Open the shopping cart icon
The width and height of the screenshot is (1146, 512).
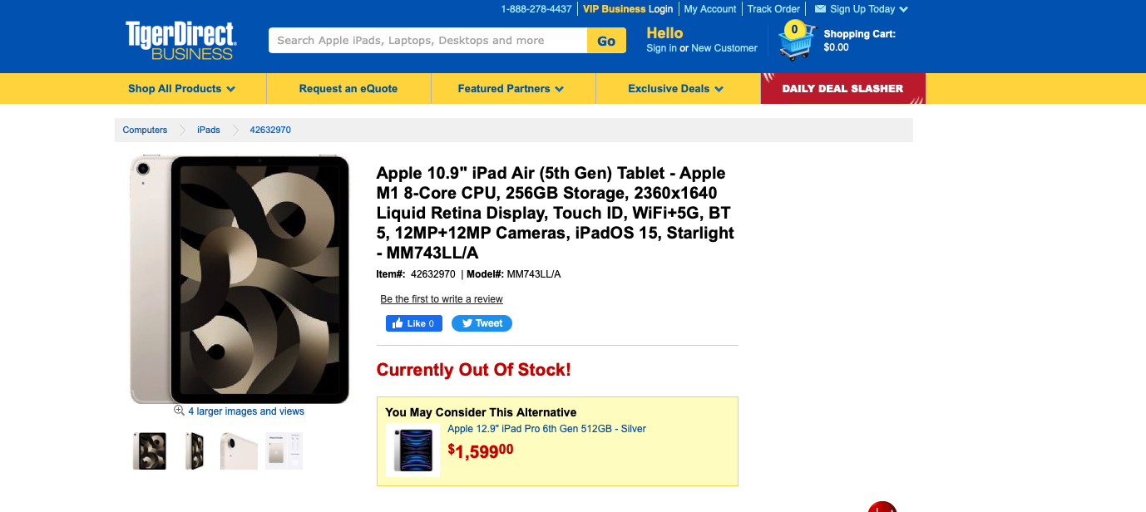pyautogui.click(x=795, y=42)
